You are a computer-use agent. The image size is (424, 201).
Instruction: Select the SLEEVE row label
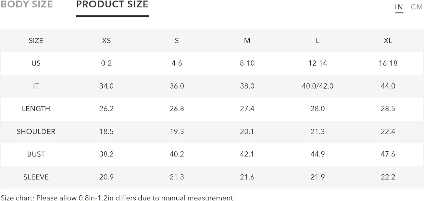pyautogui.click(x=36, y=177)
